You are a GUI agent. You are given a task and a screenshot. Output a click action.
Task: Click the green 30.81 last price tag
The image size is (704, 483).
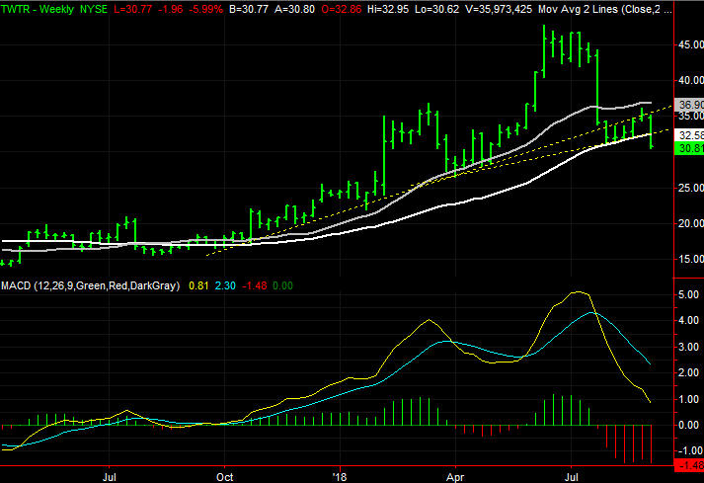pos(689,148)
